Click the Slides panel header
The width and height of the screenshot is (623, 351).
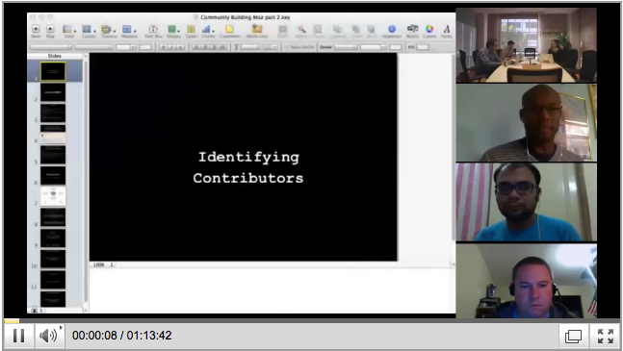[x=55, y=56]
